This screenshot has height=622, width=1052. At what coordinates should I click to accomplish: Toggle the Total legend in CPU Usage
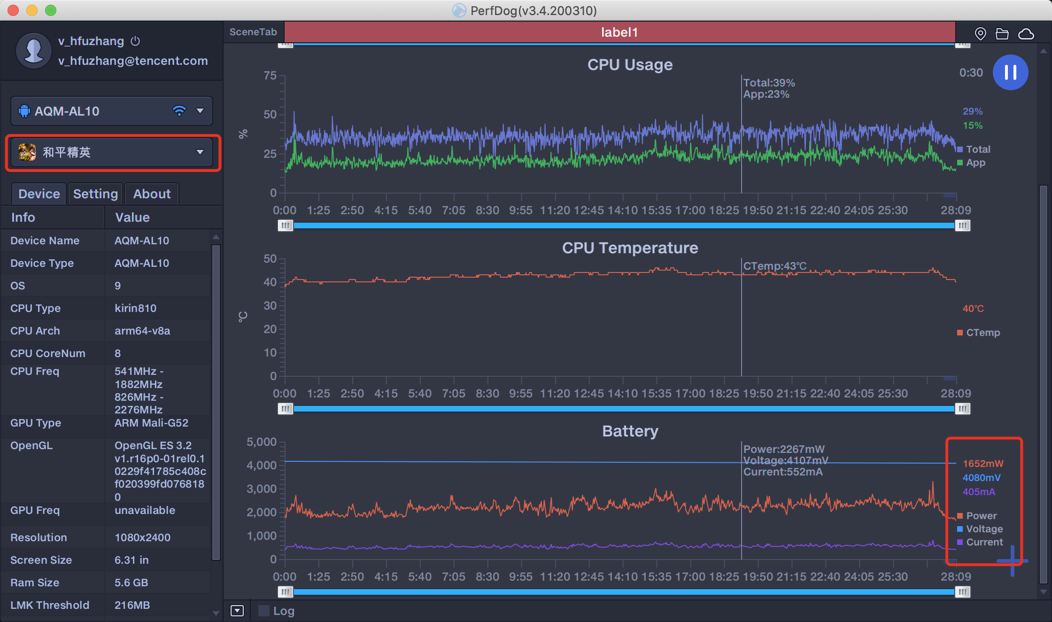974,149
